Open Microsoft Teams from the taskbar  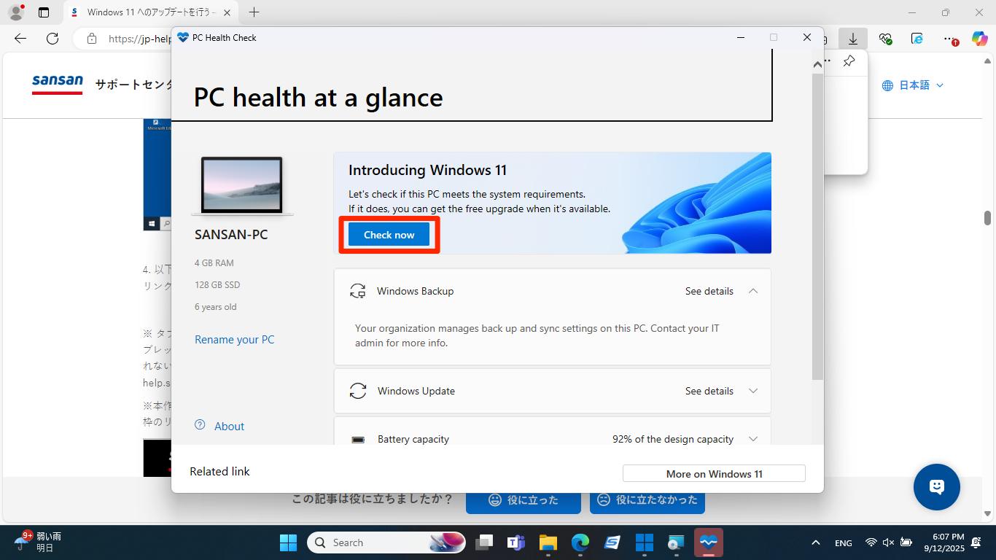516,542
